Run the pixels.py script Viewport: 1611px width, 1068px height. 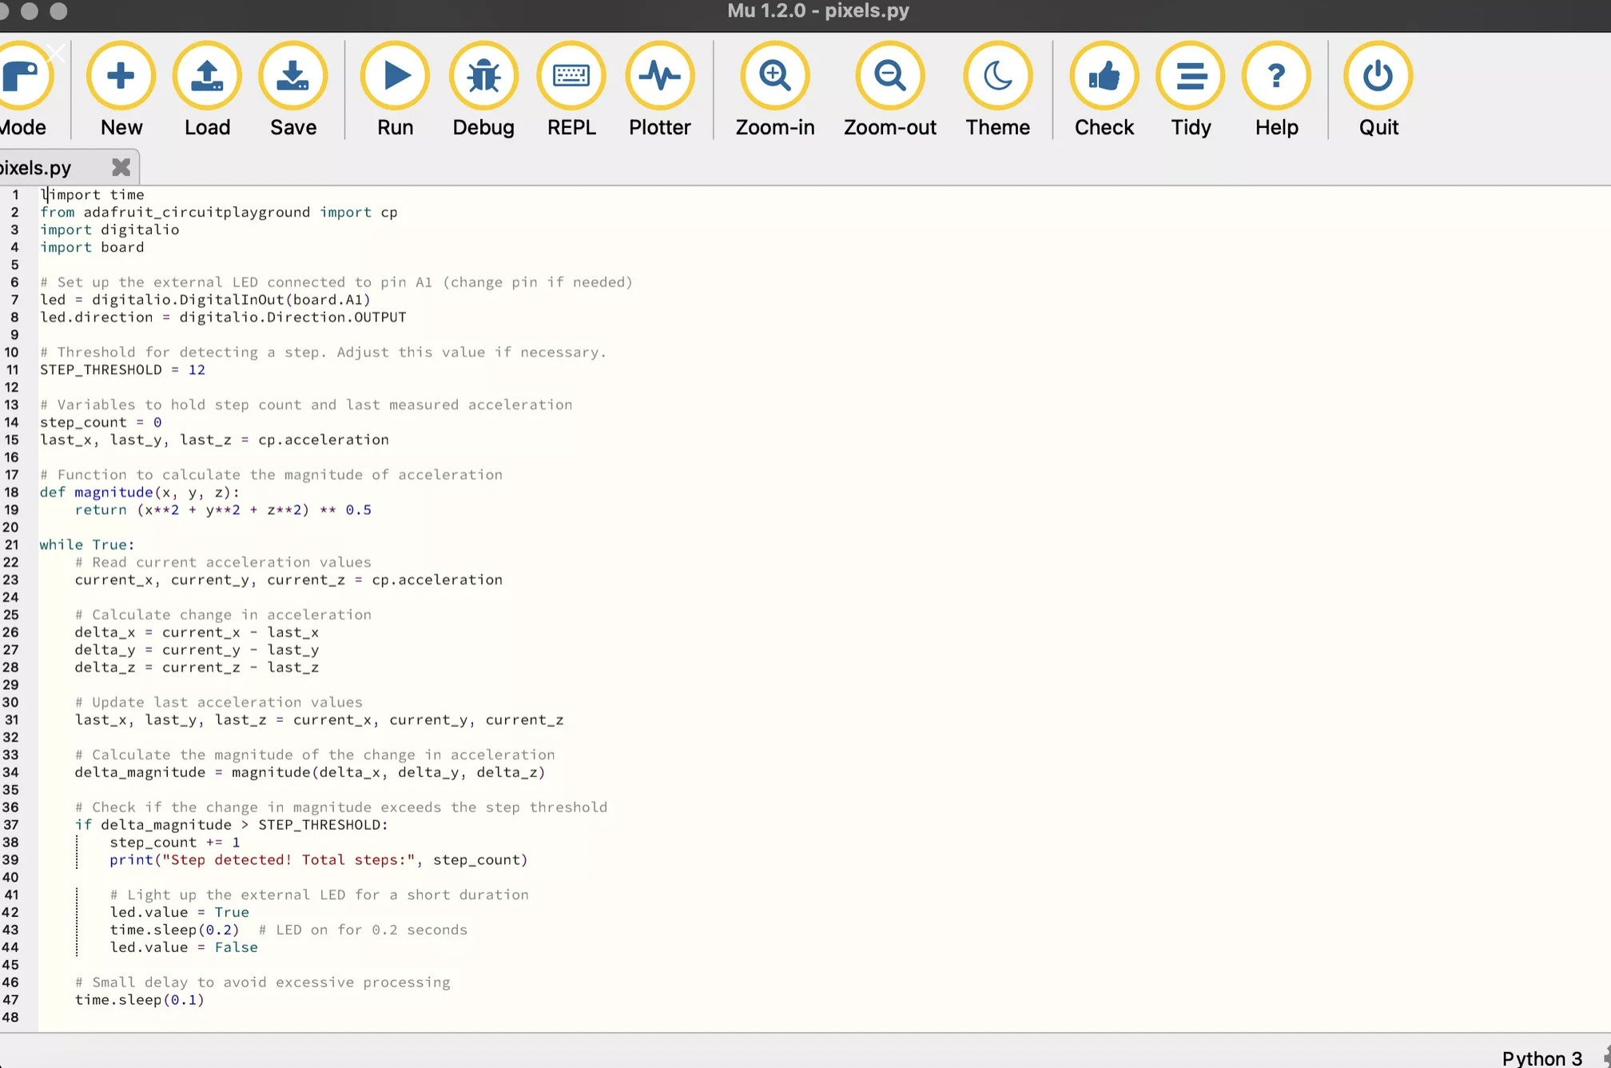point(395,90)
